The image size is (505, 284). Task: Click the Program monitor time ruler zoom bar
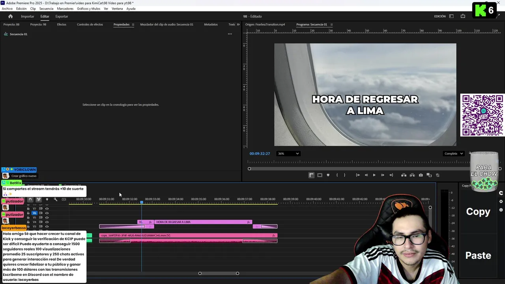pos(374,169)
